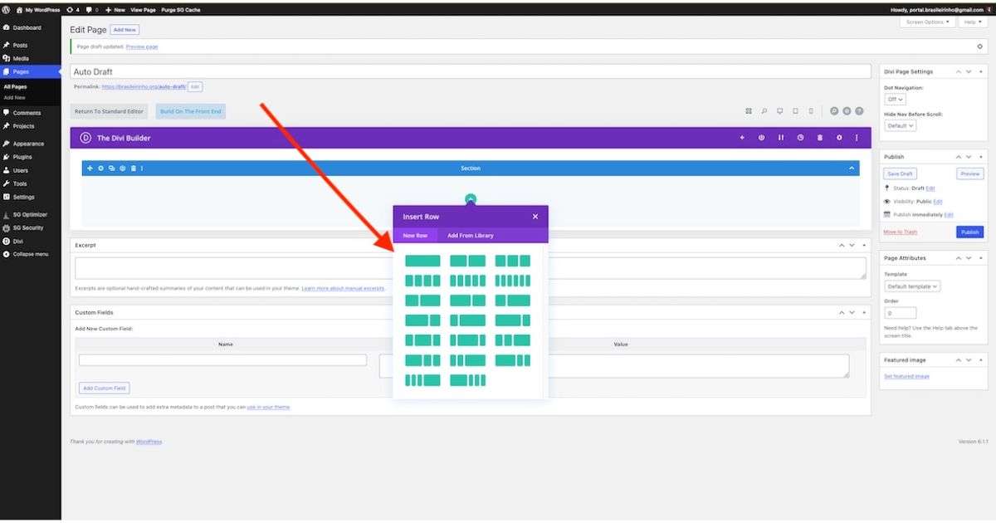996x523 pixels.
Task: Click the Add Custom Field button
Action: [105, 389]
